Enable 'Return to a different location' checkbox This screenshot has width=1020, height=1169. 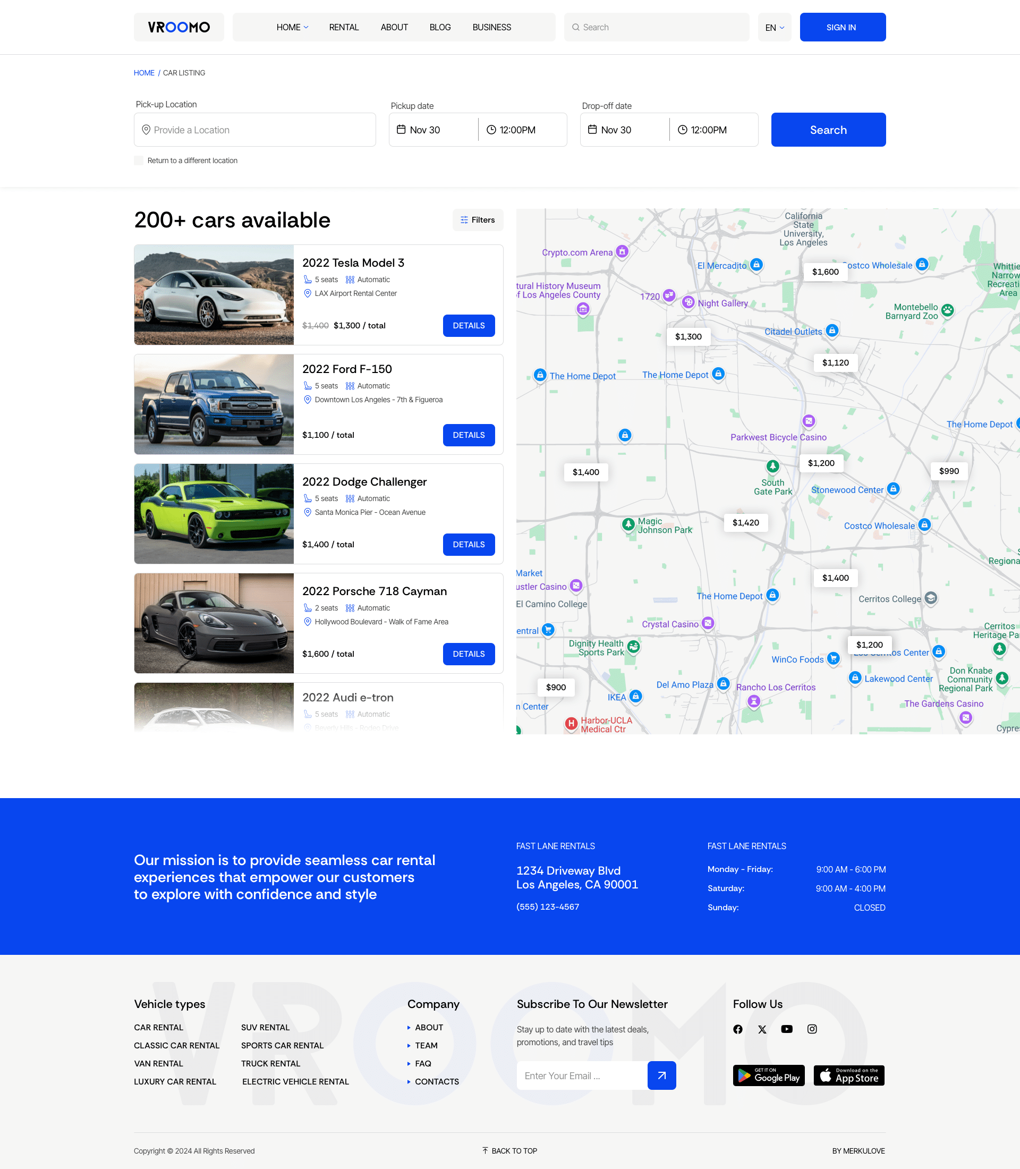click(138, 160)
